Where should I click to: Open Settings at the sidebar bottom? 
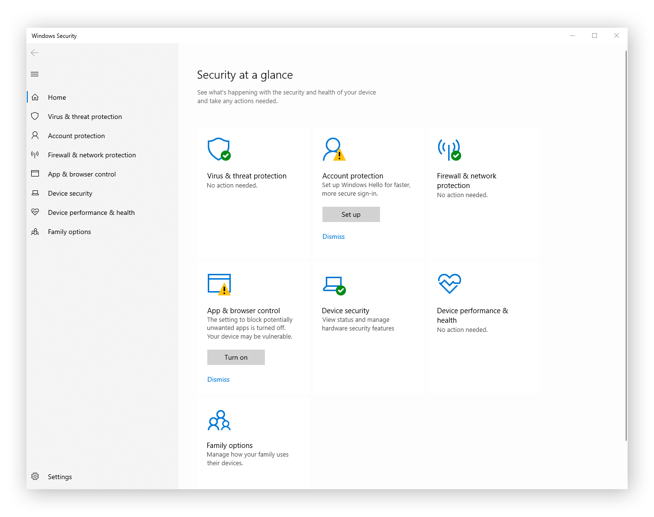pyautogui.click(x=103, y=477)
